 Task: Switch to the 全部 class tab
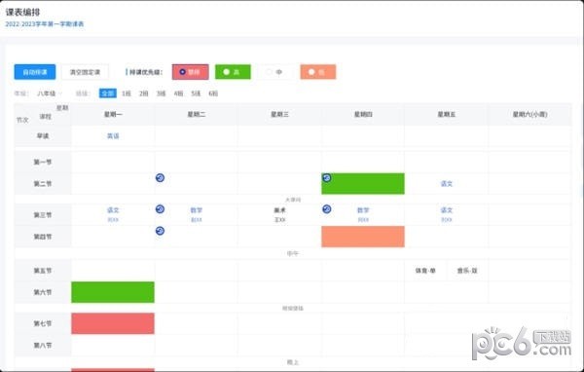(x=108, y=93)
